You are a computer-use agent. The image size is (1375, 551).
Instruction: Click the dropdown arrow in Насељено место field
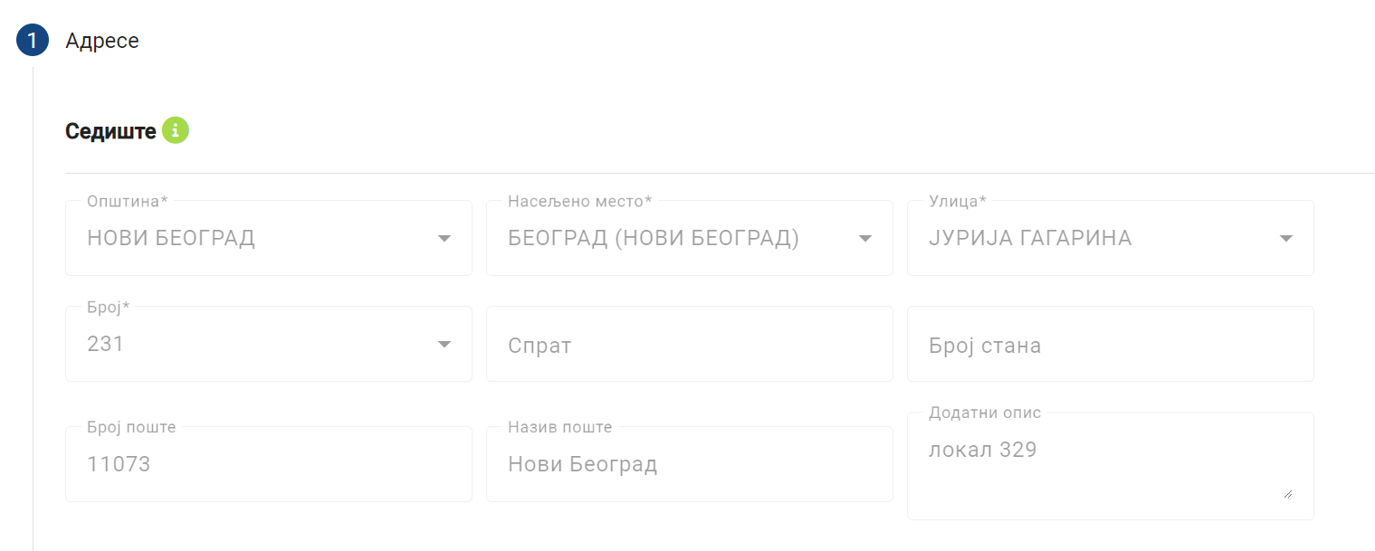(x=864, y=238)
